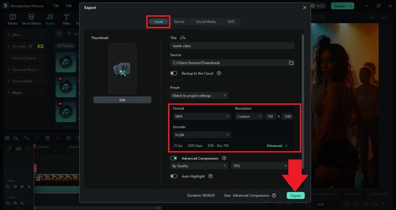Image resolution: width=396 pixels, height=210 pixels.
Task: Click the Edit button under the thumbnail
Action: [x=122, y=100]
